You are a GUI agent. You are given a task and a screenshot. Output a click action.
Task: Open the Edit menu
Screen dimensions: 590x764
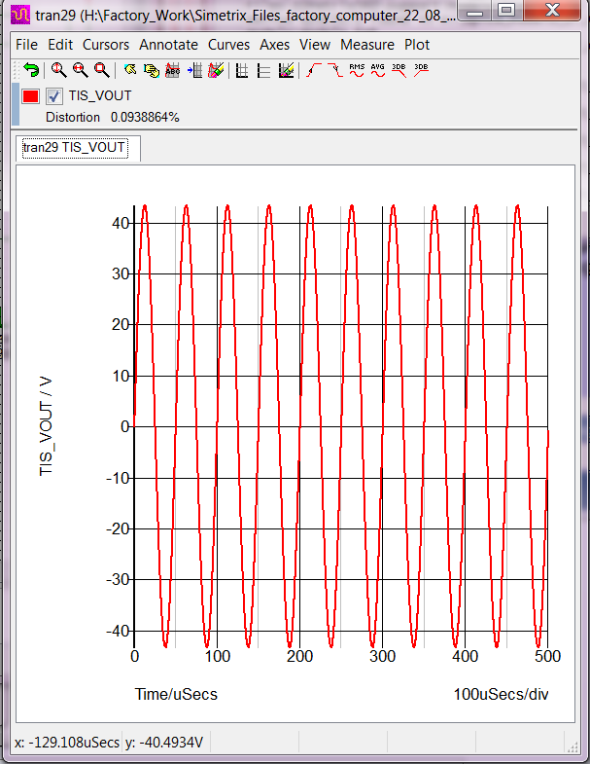click(60, 45)
